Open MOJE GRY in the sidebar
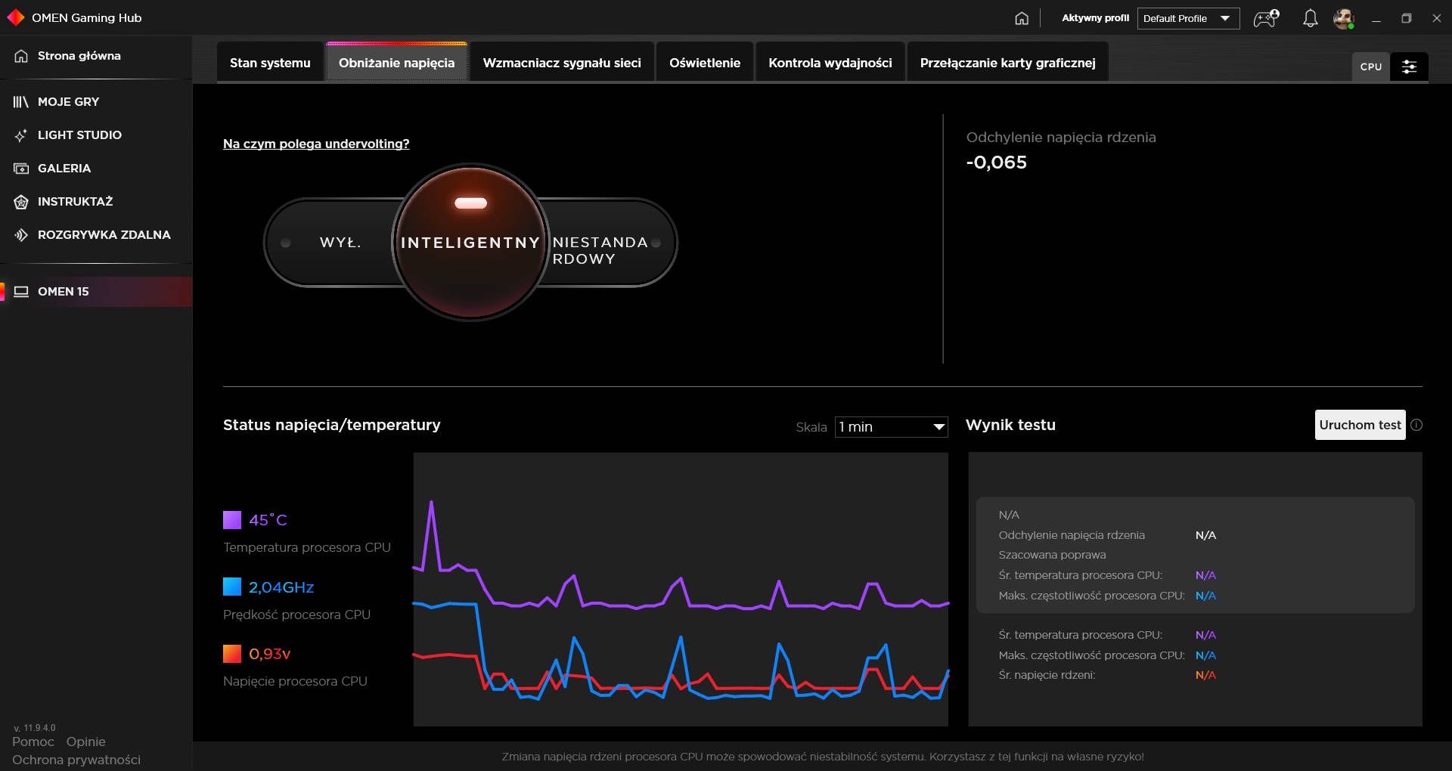This screenshot has width=1452, height=771. (96, 102)
